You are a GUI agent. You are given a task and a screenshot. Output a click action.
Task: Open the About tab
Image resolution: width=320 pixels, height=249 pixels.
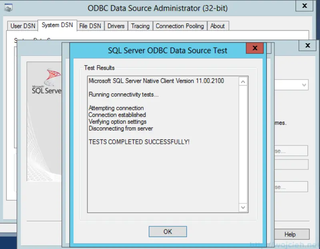tap(218, 26)
